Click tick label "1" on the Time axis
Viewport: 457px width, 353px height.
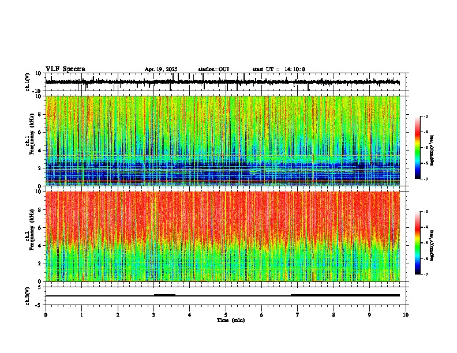point(81,315)
